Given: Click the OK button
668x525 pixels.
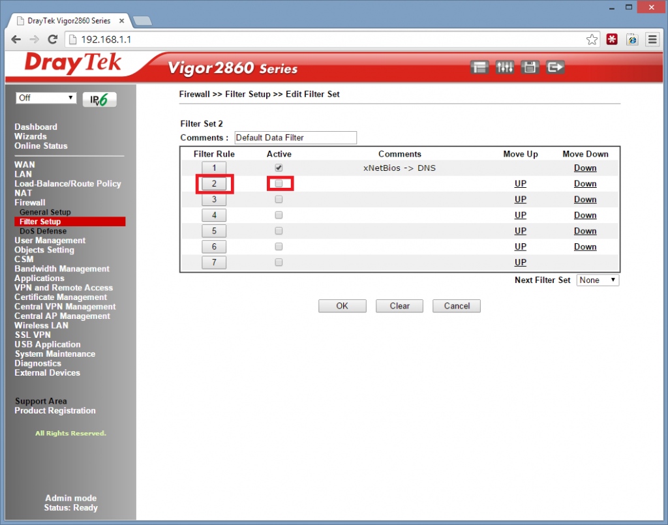Looking at the screenshot, I should click(342, 306).
